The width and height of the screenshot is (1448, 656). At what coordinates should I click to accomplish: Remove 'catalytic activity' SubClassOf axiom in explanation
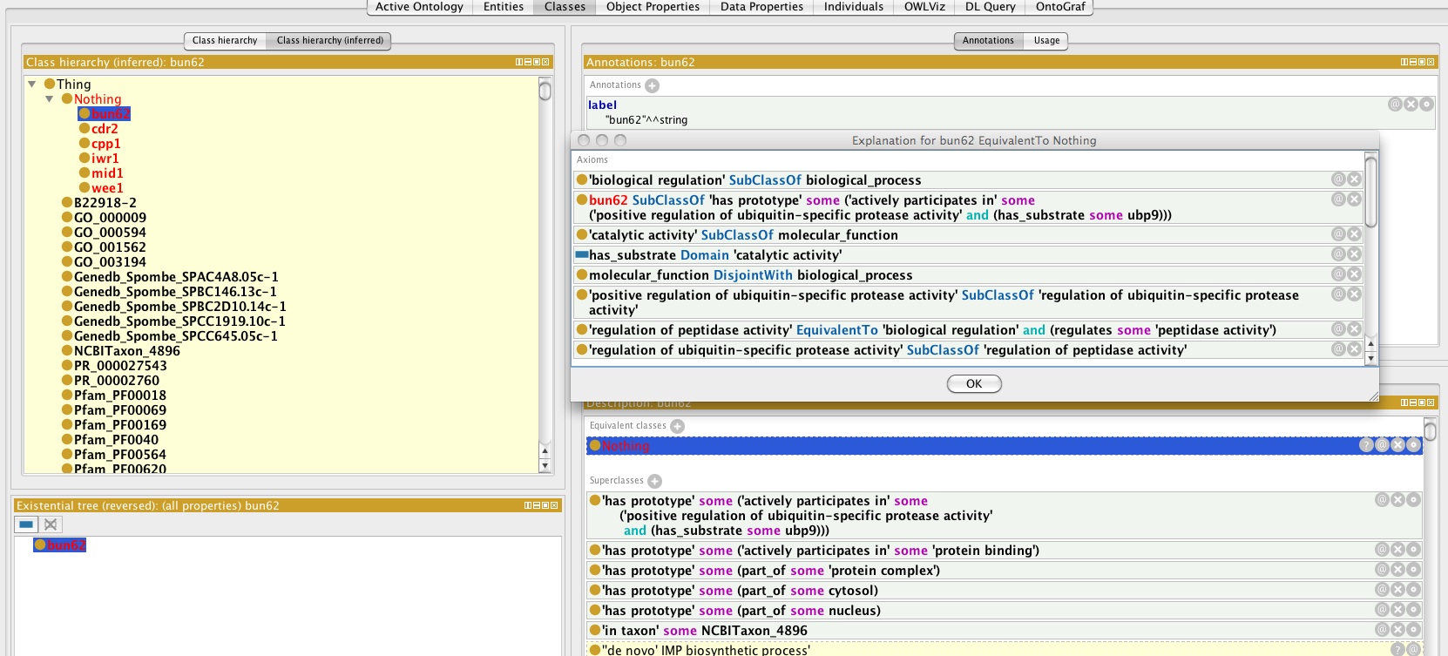(1354, 234)
